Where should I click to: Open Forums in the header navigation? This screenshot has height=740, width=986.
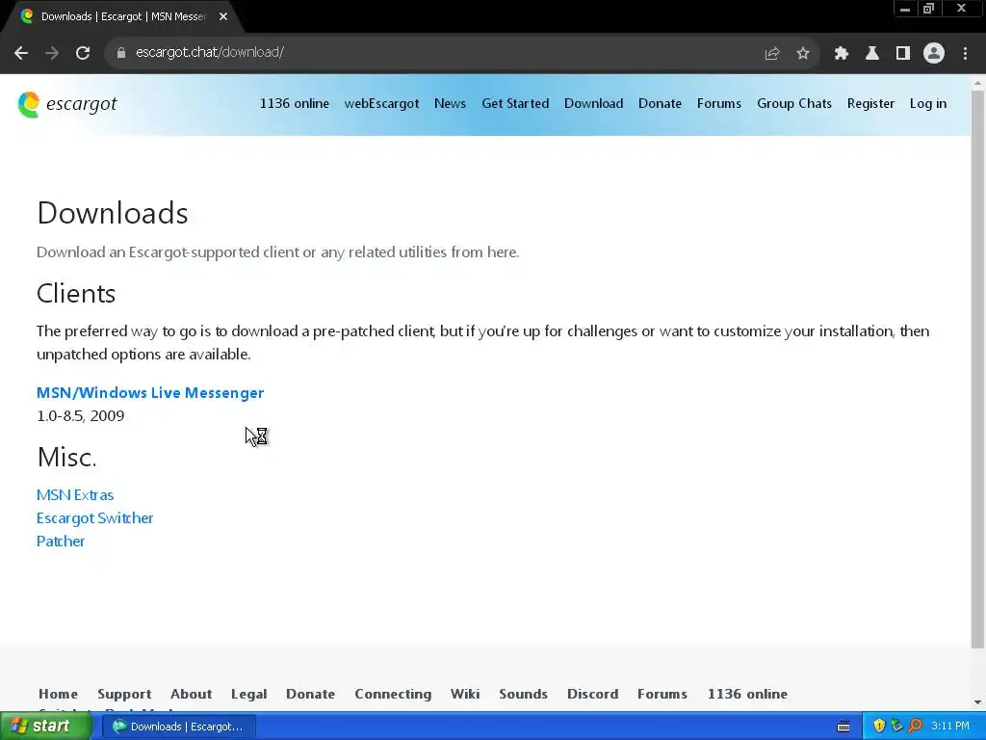[x=718, y=104]
